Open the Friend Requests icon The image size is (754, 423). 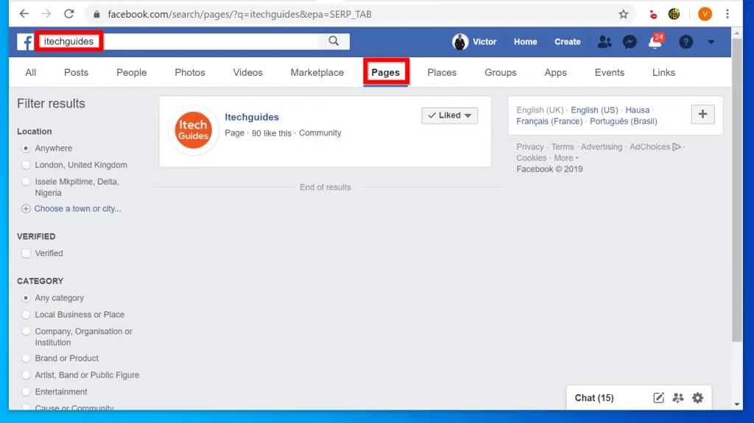point(605,42)
